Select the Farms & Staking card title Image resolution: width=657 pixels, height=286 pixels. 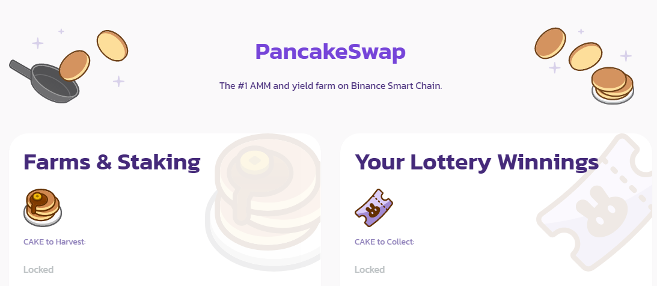pyautogui.click(x=112, y=162)
